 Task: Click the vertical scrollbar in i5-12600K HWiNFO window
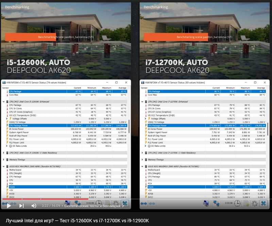129,126
